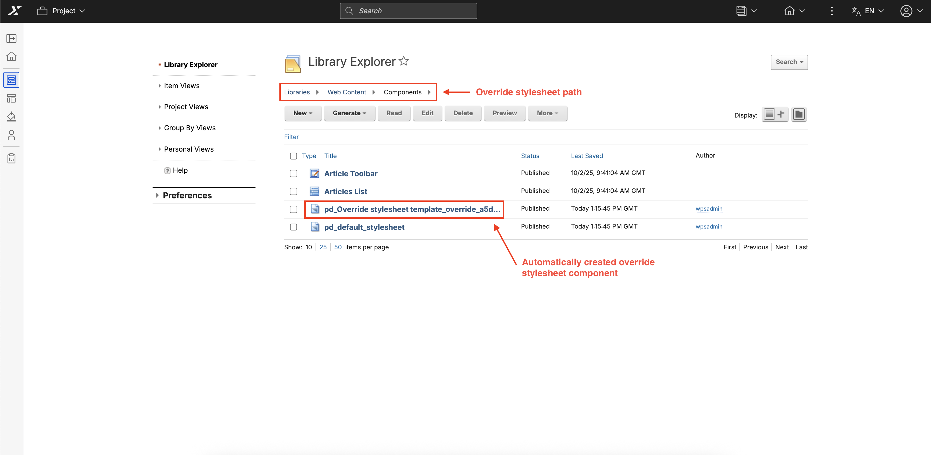Viewport: 931px width, 455px height.
Task: Select Item Views in left navigation
Action: (181, 86)
